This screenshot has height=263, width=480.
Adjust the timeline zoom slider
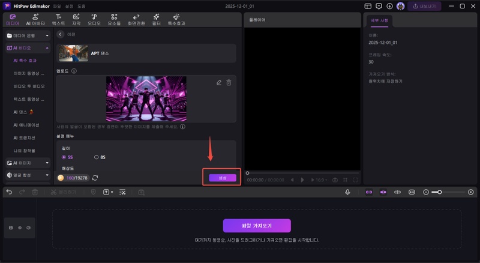tap(440, 192)
